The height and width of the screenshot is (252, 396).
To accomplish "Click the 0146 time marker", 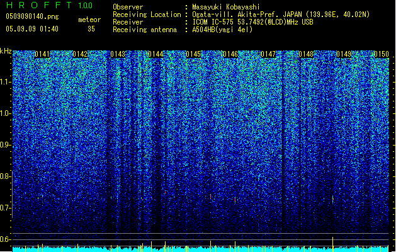I will (x=231, y=54).
